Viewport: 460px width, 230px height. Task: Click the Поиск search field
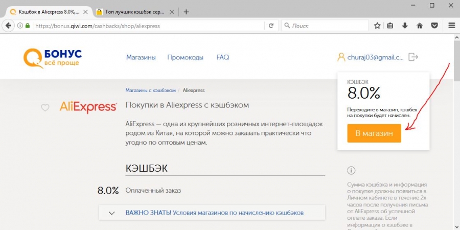(x=325, y=26)
